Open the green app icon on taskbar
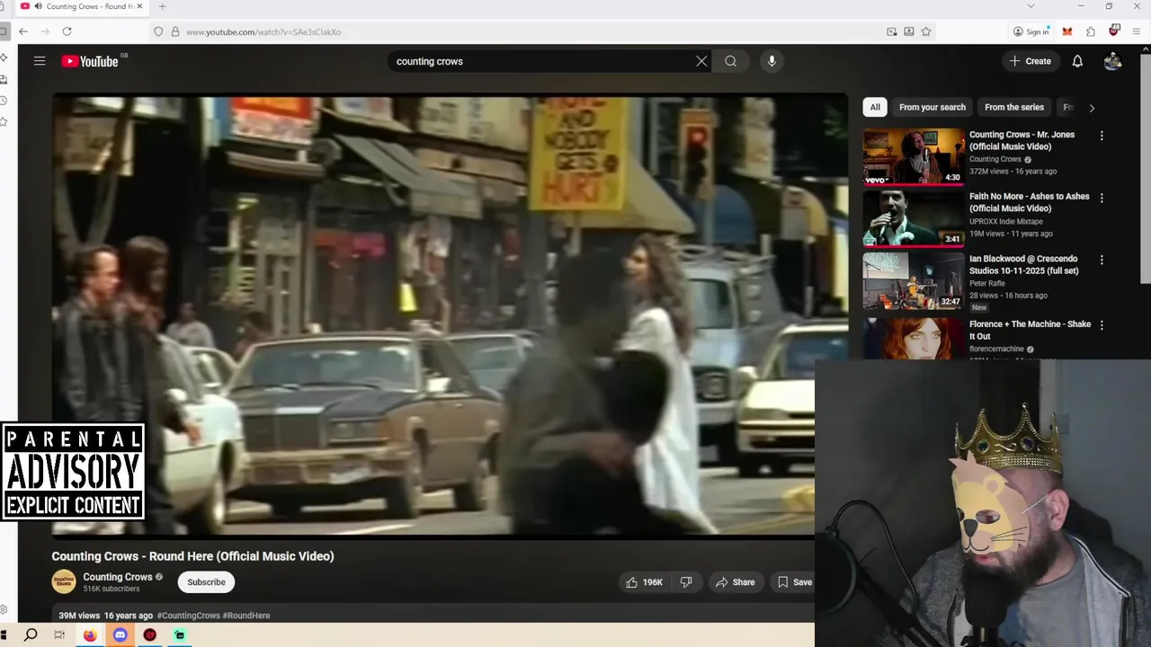Viewport: 1151px width, 647px height. point(180,635)
